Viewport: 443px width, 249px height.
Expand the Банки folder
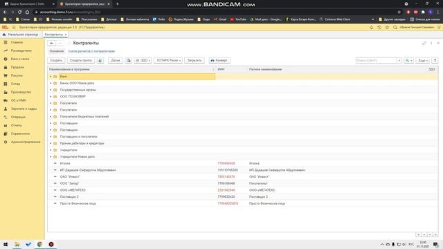51,77
